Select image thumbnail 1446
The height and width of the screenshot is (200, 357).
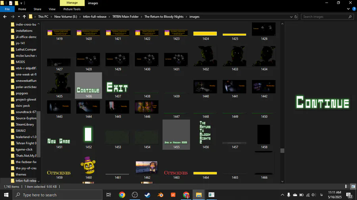147,107
